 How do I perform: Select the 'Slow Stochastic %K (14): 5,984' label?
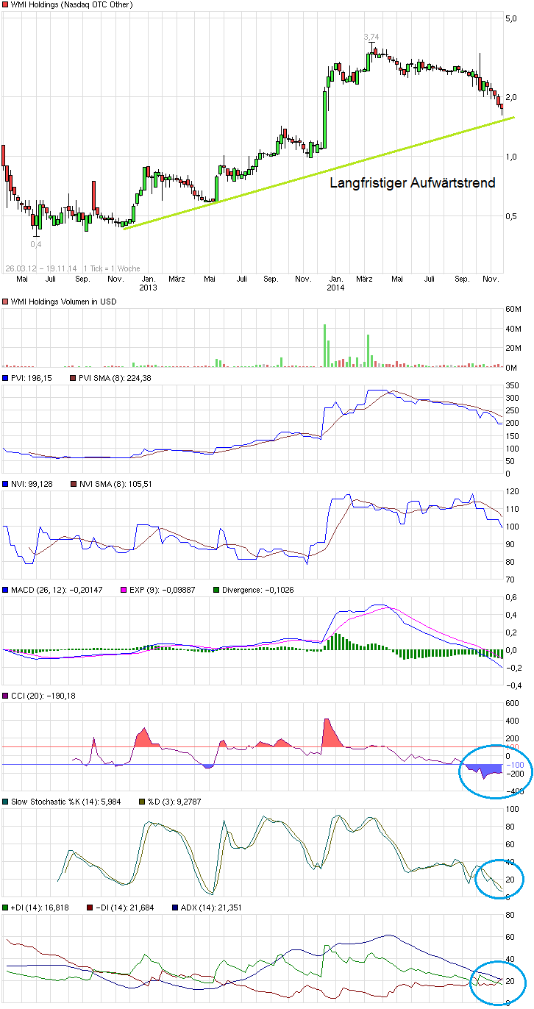coord(65,802)
